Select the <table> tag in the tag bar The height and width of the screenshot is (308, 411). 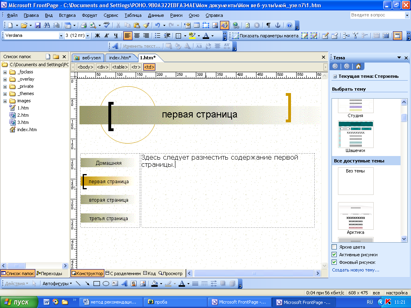click(120, 67)
